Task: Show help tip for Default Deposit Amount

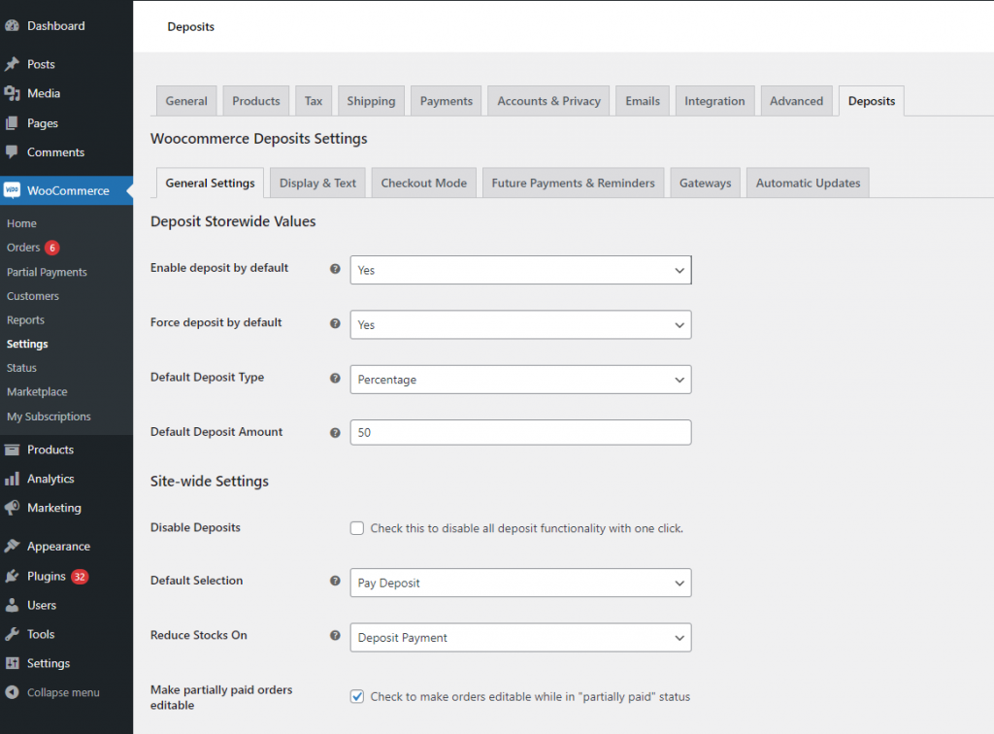Action: tap(335, 433)
